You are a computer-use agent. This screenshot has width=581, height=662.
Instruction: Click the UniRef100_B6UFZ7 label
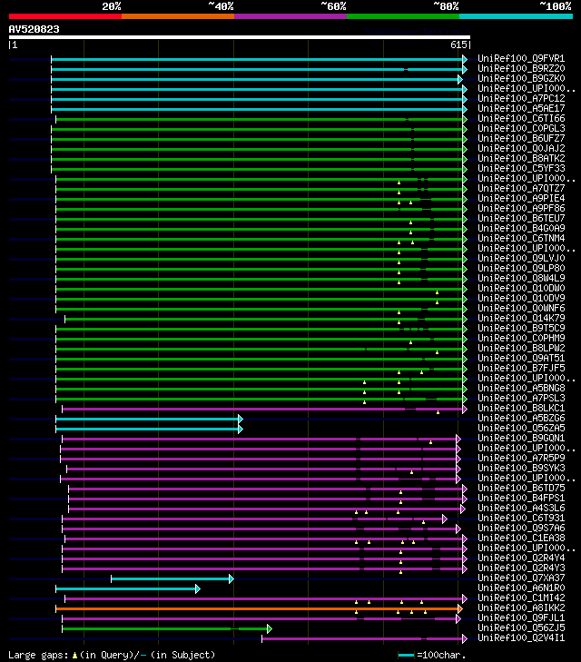click(521, 138)
